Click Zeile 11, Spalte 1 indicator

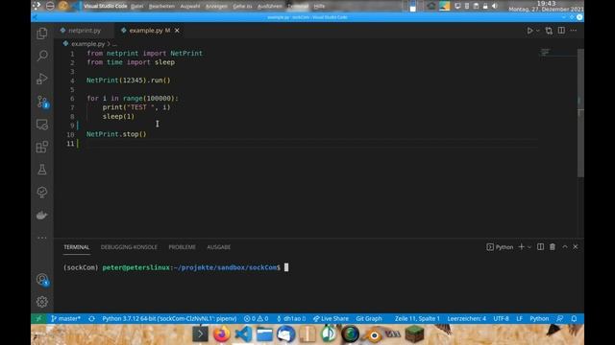point(417,318)
